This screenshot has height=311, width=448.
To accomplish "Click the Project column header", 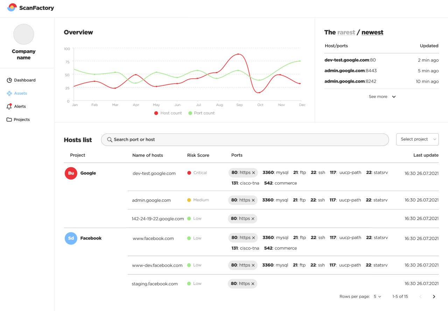I will [78, 155].
